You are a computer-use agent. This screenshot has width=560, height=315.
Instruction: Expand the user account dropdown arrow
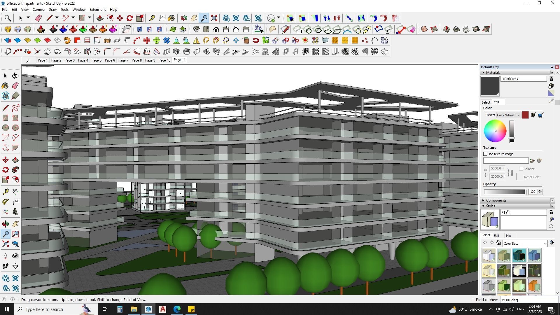pos(279,18)
